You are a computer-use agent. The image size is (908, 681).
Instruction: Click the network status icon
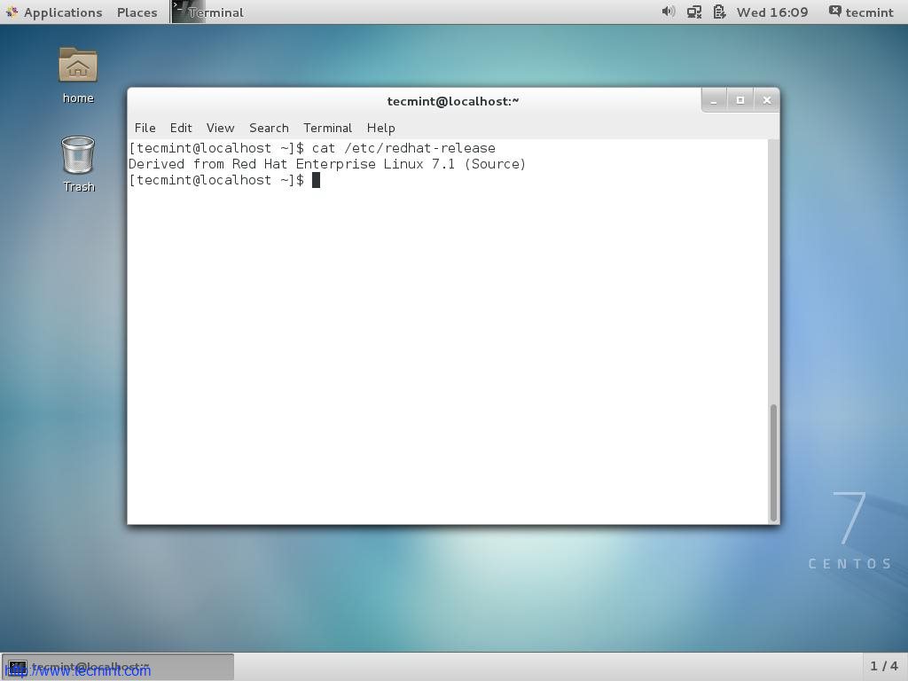click(x=693, y=12)
